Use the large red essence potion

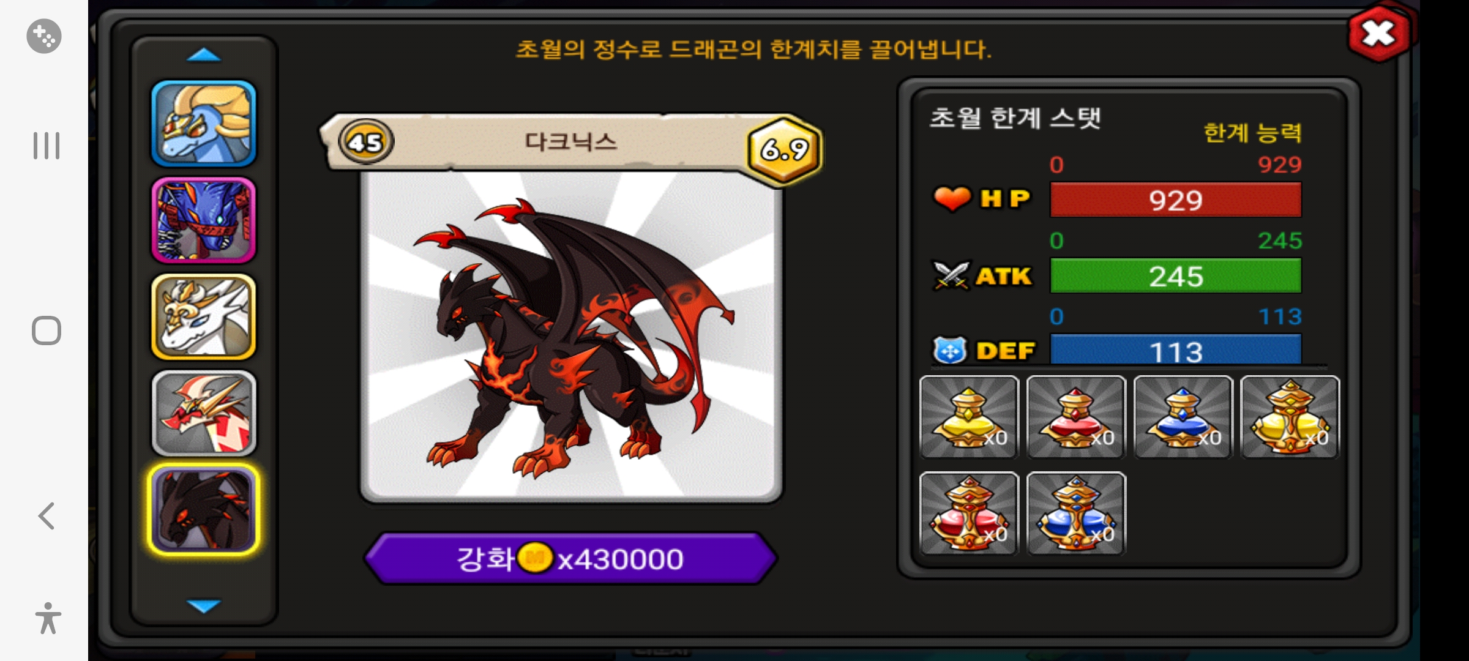969,513
